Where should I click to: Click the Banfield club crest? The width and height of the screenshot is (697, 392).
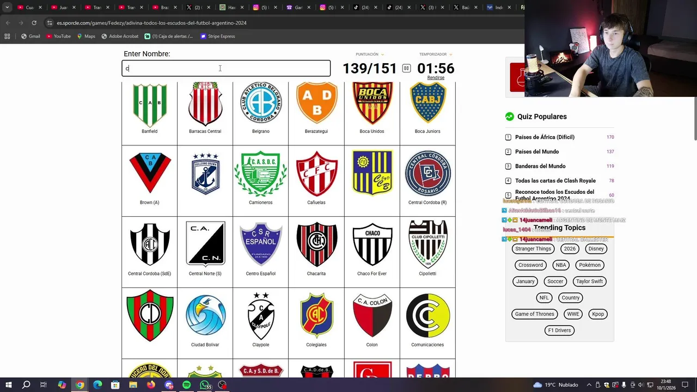pyautogui.click(x=150, y=105)
